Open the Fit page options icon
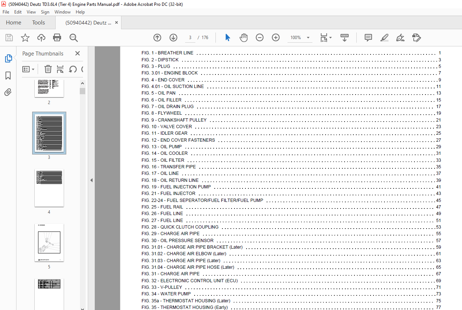 pos(326,38)
